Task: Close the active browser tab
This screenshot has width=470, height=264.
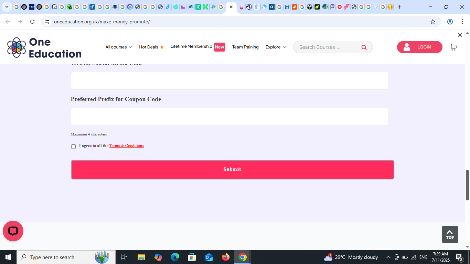Action: coord(231,7)
